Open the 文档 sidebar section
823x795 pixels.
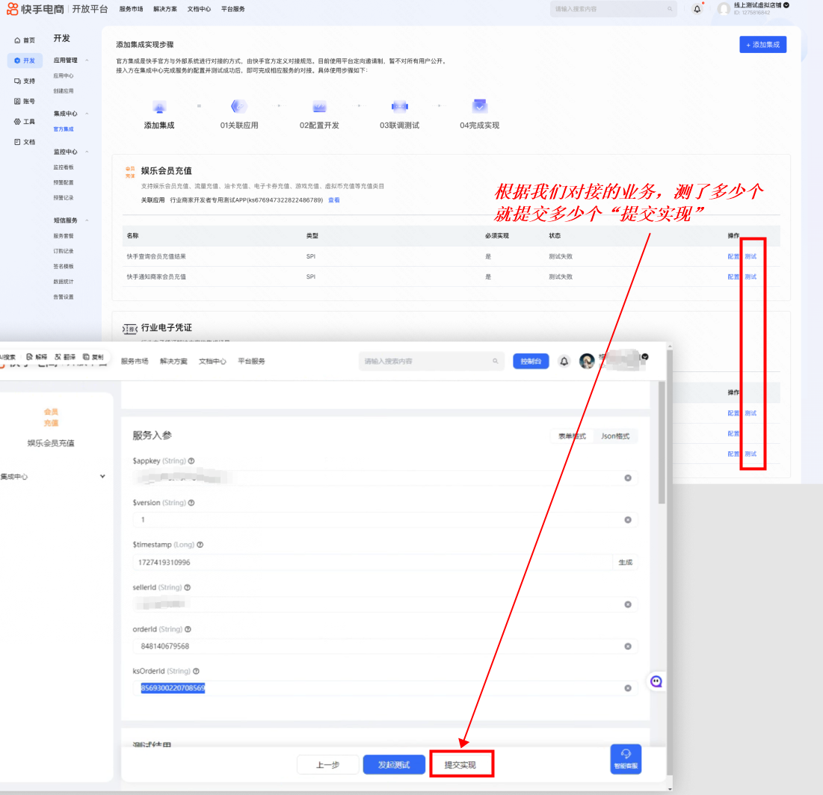(x=25, y=142)
